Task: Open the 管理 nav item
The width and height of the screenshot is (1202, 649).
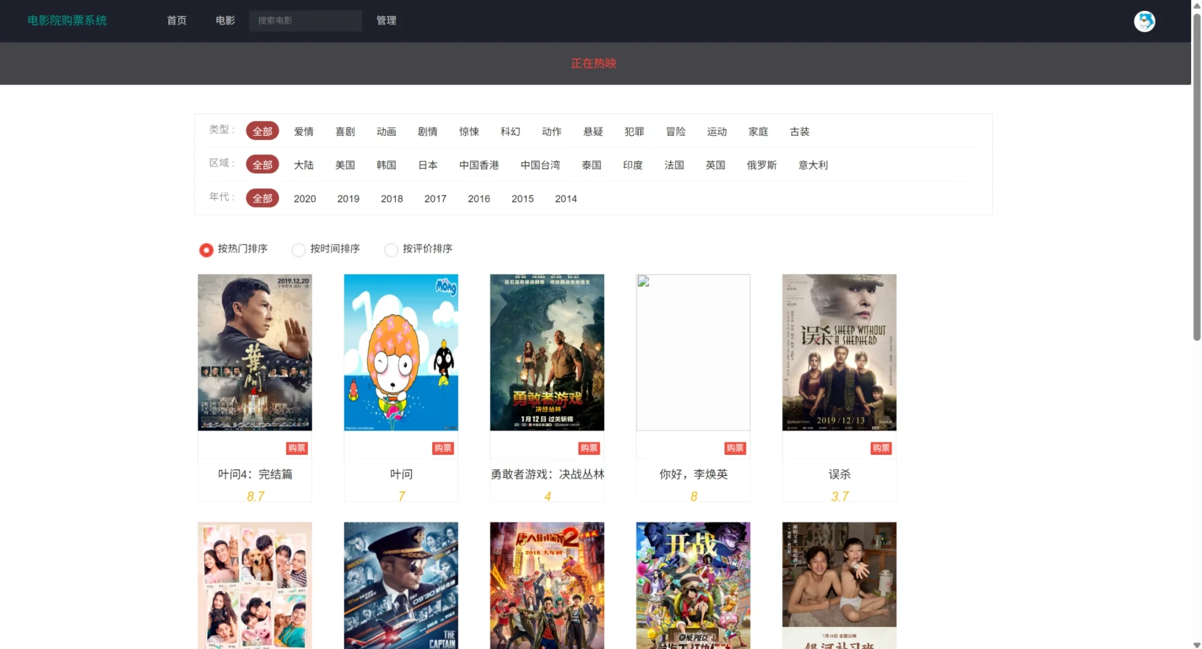Action: click(x=386, y=20)
